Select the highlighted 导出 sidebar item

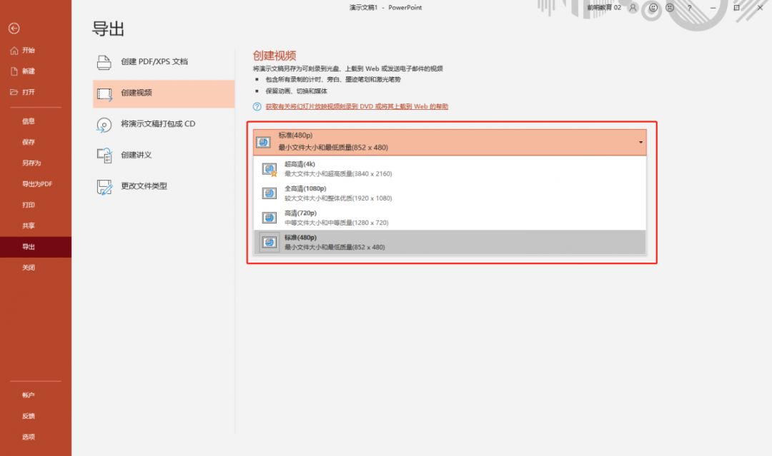point(36,247)
